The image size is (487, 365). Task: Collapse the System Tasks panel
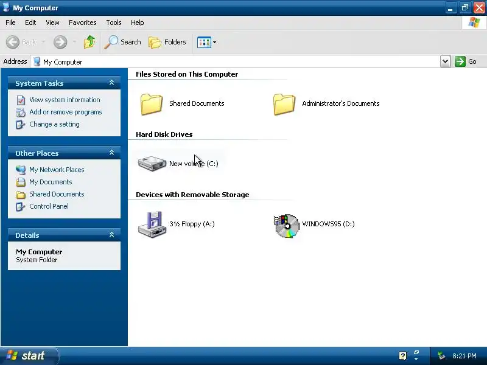click(112, 83)
